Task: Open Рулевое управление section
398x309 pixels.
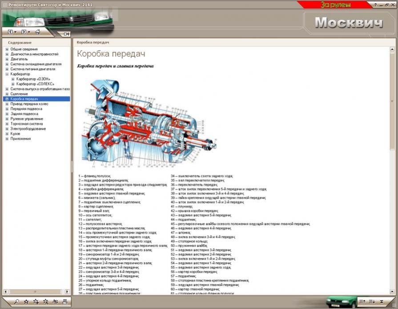Action: tap(27, 119)
